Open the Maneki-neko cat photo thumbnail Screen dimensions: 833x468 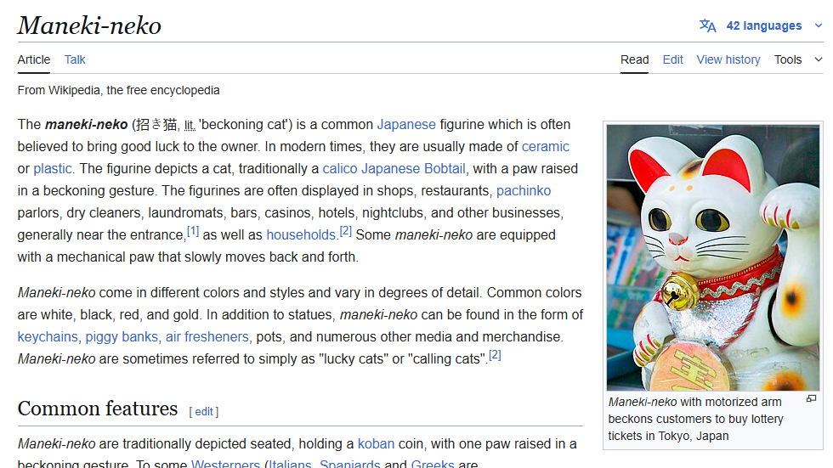[713, 258]
